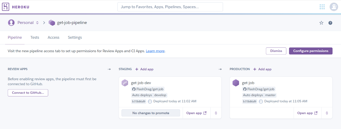
Task: Switch to the Tests tab
Action: tap(35, 37)
